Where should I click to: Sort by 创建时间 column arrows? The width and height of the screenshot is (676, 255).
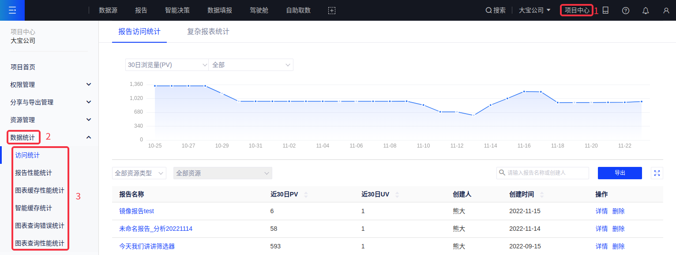(x=541, y=195)
